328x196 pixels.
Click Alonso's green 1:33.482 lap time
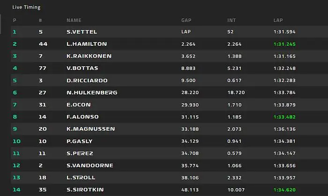point(284,117)
